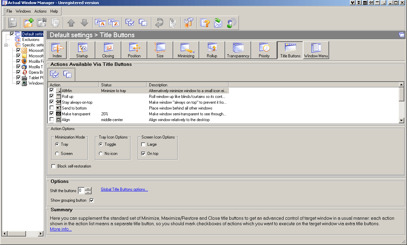Enable Large screen icon option
This screenshot has width=407, height=245.
pyautogui.click(x=143, y=144)
